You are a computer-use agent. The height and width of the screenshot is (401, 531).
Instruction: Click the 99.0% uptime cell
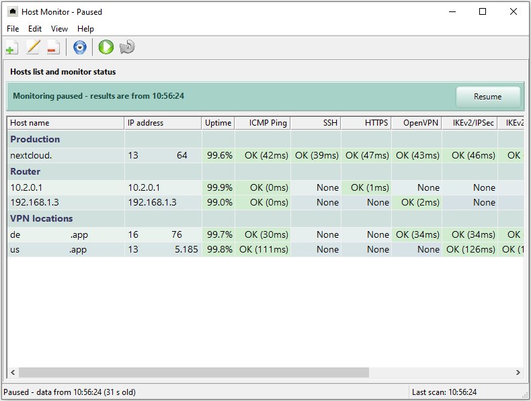click(218, 202)
